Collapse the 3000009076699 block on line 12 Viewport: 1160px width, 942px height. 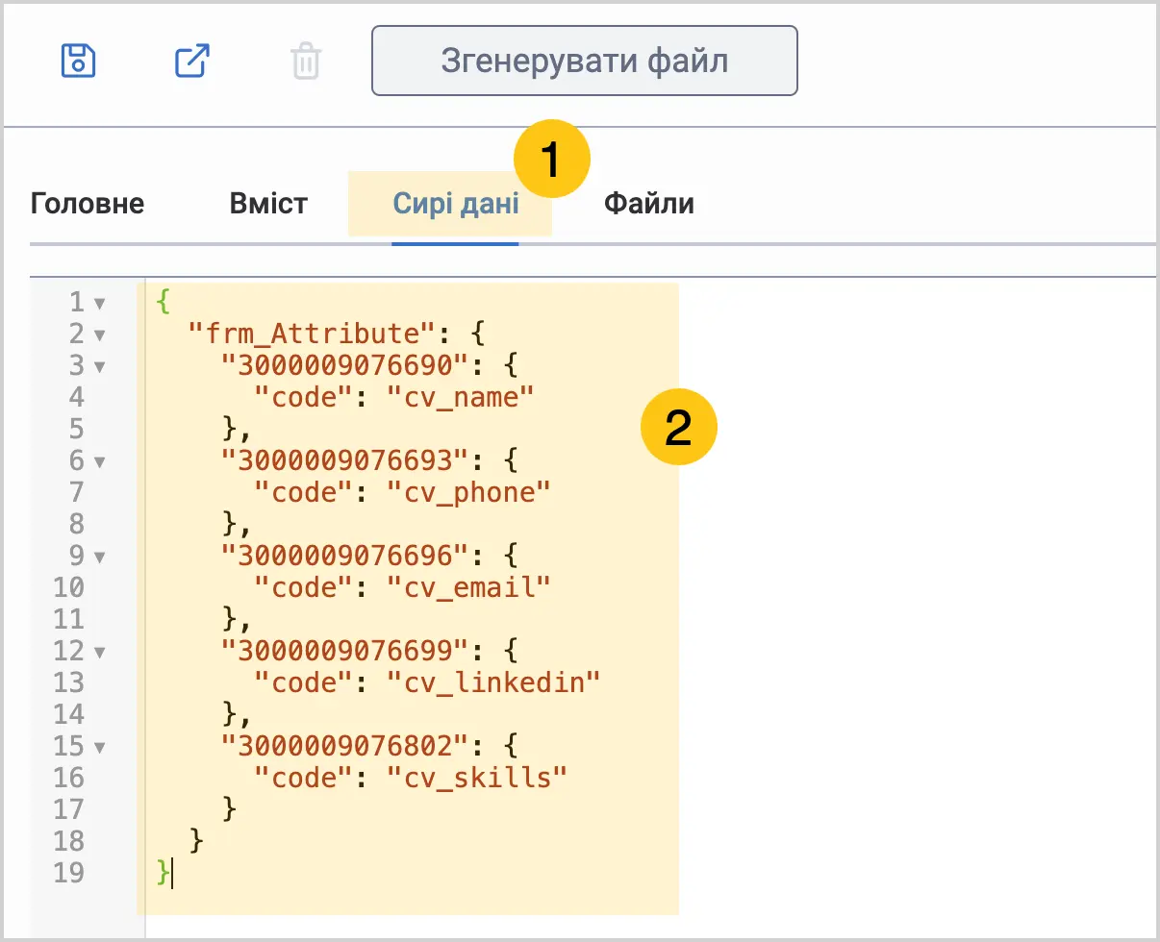click(99, 652)
